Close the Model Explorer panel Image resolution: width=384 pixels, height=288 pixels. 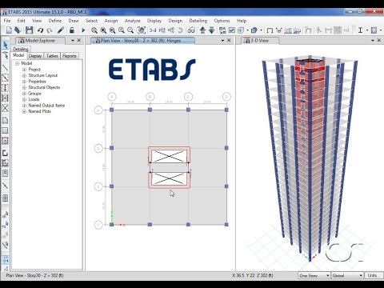tap(79, 40)
